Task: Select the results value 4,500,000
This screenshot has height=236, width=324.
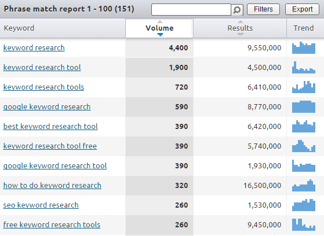Action: [x=264, y=68]
